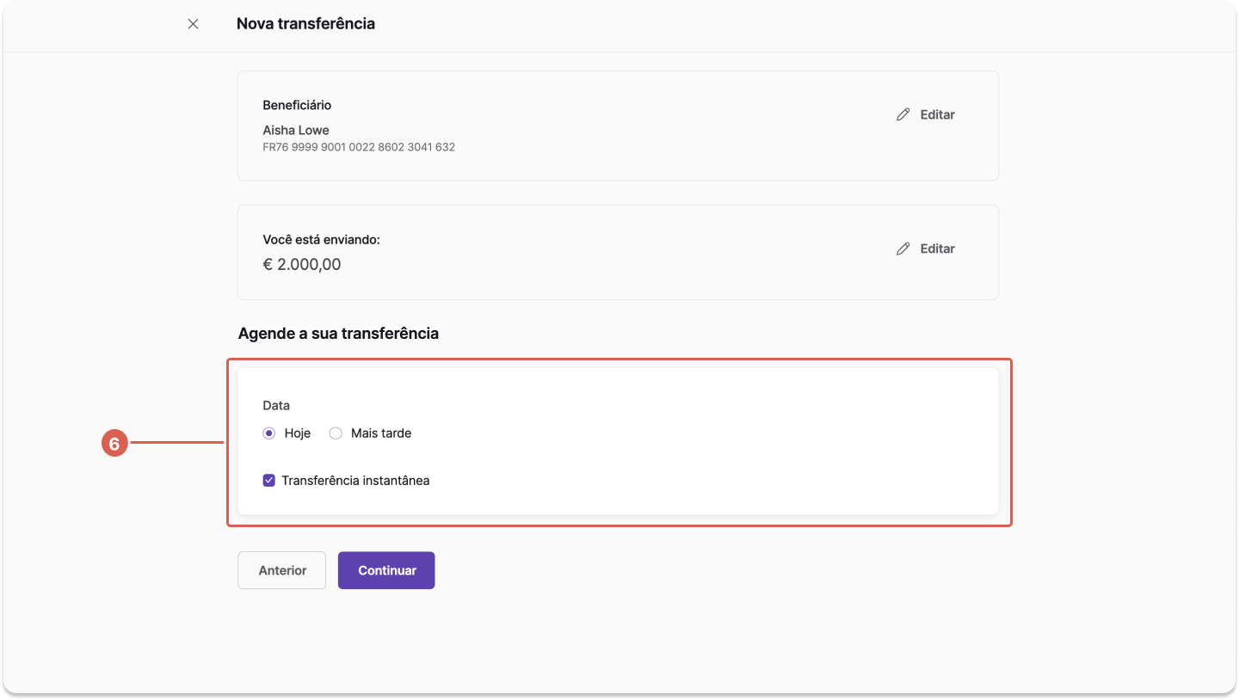Click the Nova transferência title

click(x=305, y=24)
